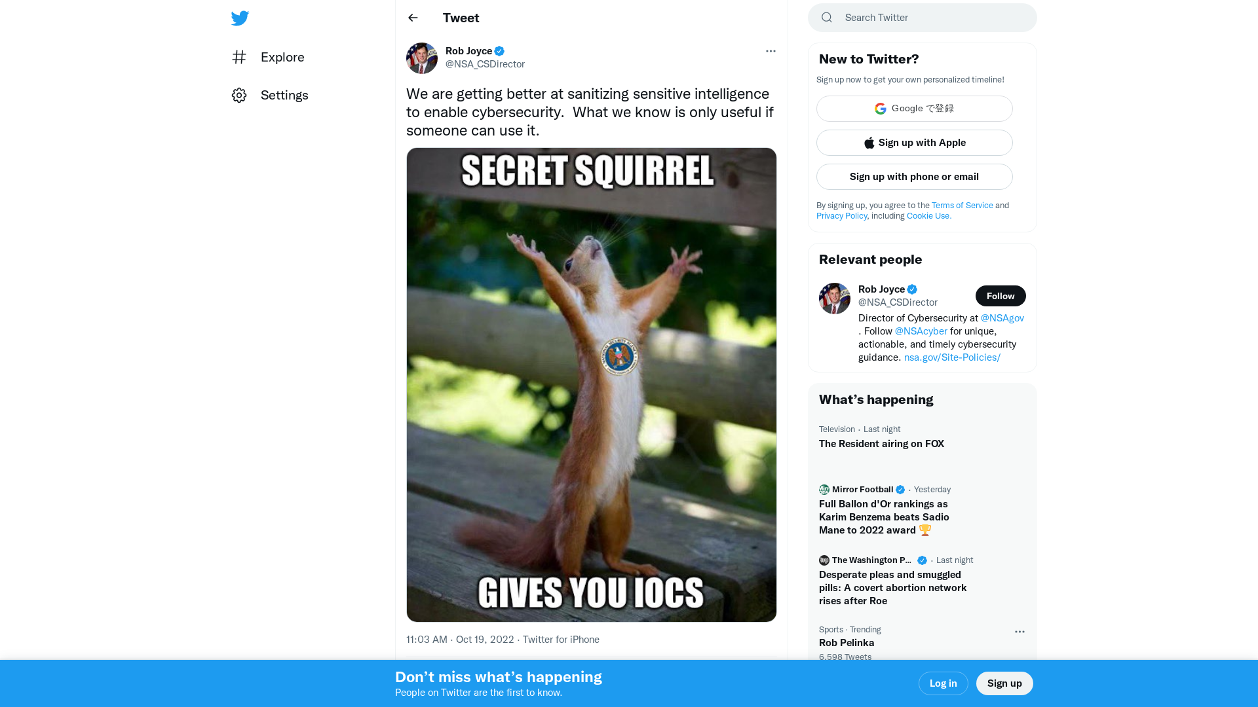
Task: Open the tweet's more options menu
Action: tap(771, 51)
